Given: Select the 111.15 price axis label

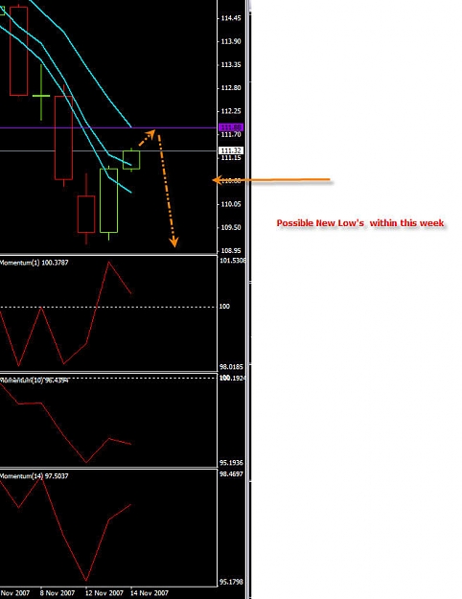Looking at the screenshot, I should 231,158.
